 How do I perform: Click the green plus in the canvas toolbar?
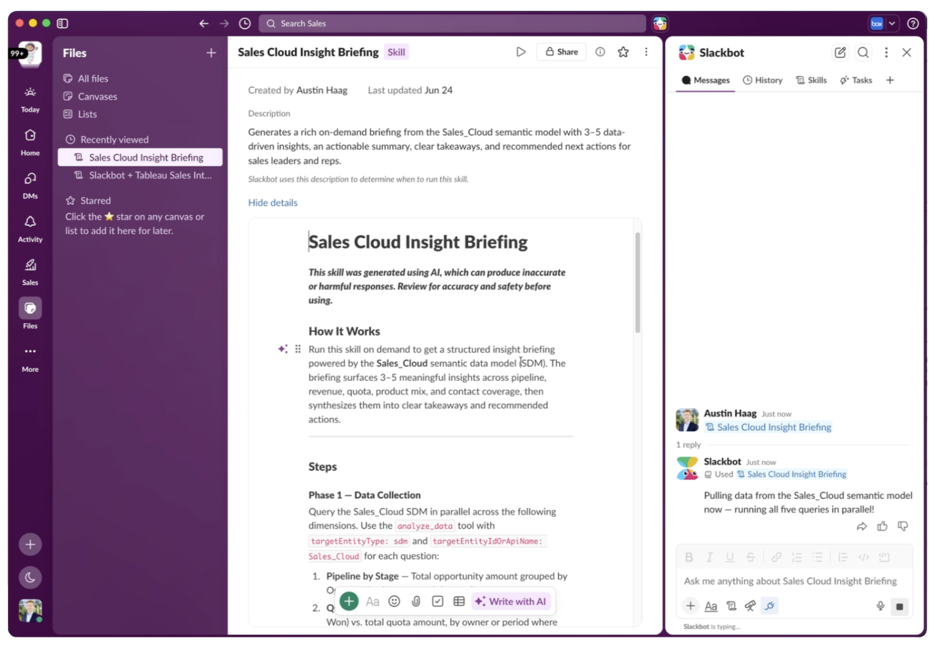pyautogui.click(x=349, y=601)
